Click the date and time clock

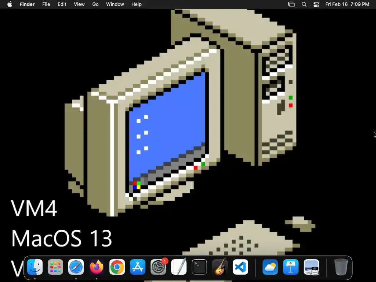pyautogui.click(x=347, y=4)
